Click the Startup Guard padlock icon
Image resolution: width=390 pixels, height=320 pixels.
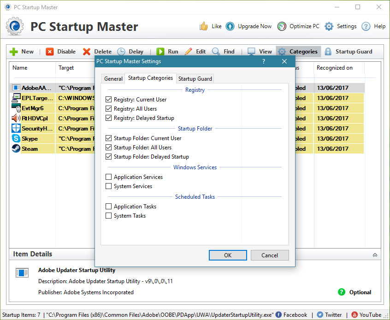[x=328, y=52]
